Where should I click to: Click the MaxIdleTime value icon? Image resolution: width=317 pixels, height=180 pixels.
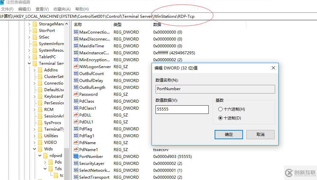(76, 46)
